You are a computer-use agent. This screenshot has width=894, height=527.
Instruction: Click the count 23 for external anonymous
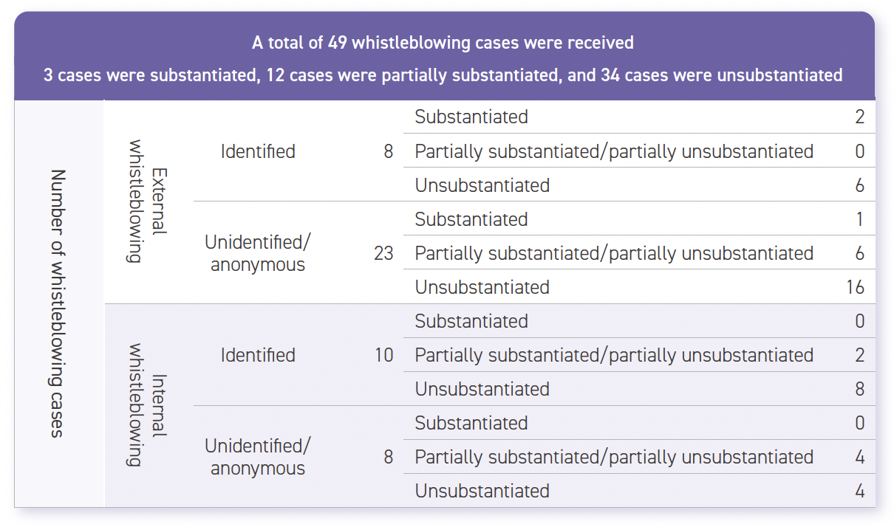pyautogui.click(x=383, y=253)
